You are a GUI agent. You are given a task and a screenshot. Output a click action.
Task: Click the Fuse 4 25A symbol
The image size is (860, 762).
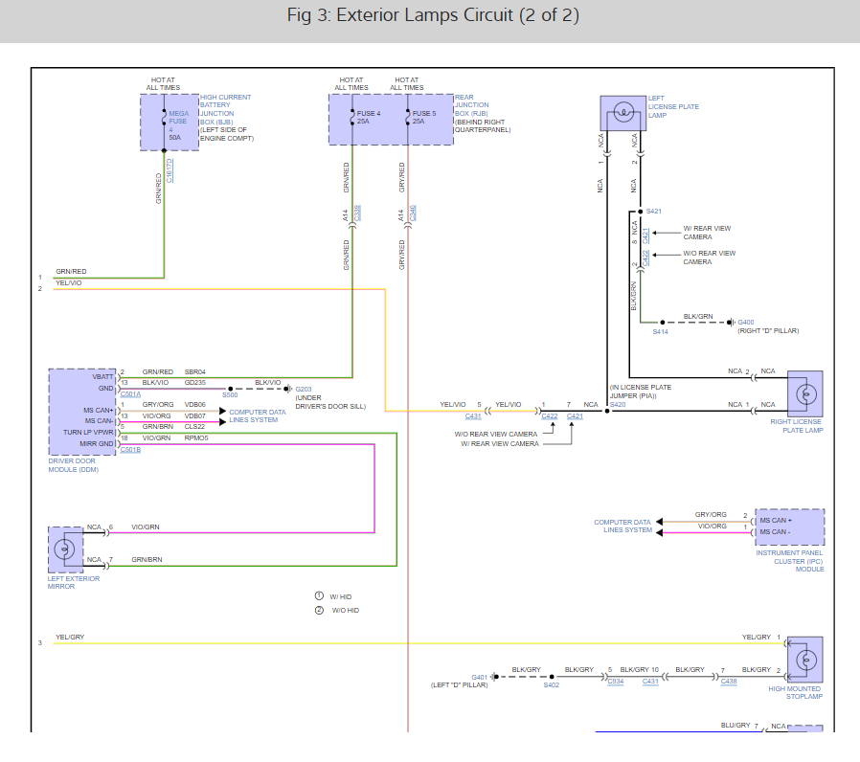tap(352, 119)
